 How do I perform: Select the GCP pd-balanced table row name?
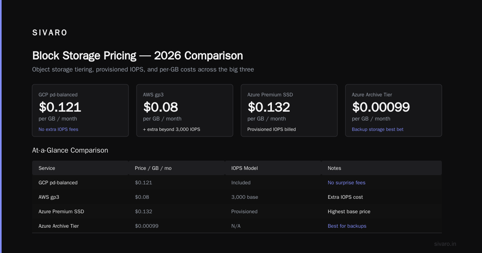[x=58, y=182]
